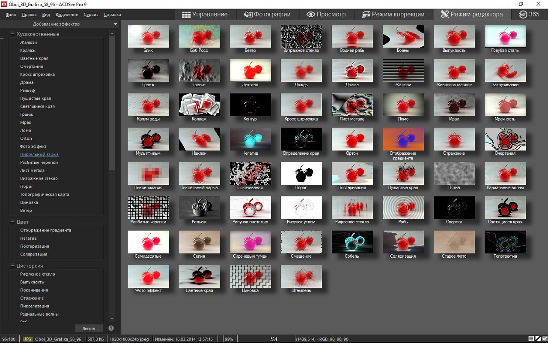Click the effects list scroll down arrow
Screen dimensions: 548x343
click(x=112, y=319)
